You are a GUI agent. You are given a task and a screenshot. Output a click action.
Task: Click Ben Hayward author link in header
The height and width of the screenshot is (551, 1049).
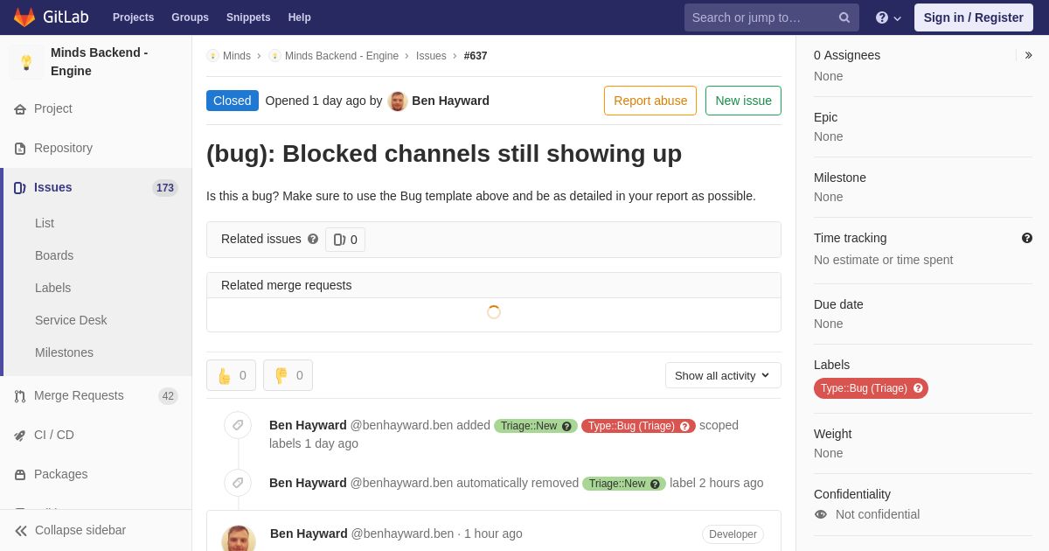tap(450, 101)
